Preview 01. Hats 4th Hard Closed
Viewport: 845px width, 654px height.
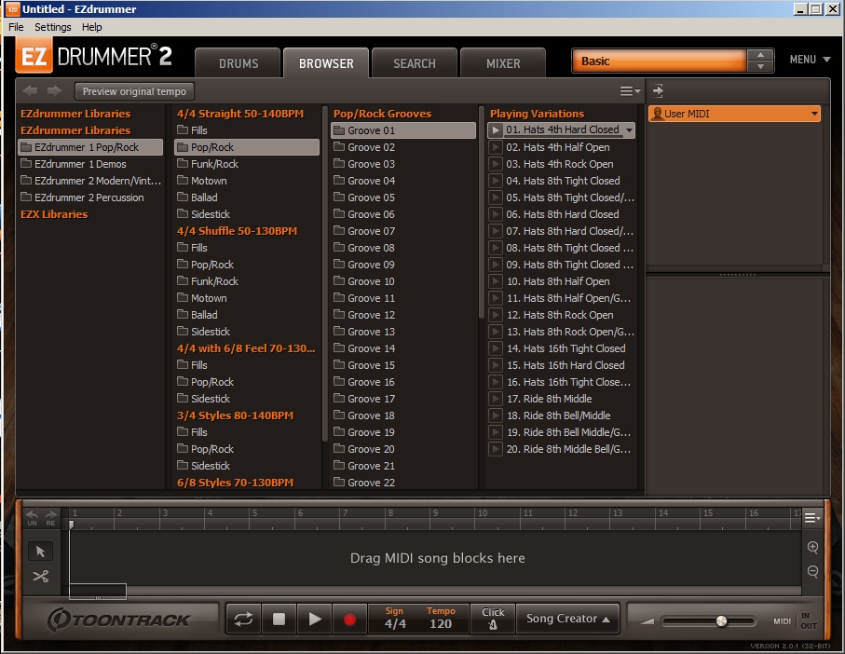tap(496, 130)
